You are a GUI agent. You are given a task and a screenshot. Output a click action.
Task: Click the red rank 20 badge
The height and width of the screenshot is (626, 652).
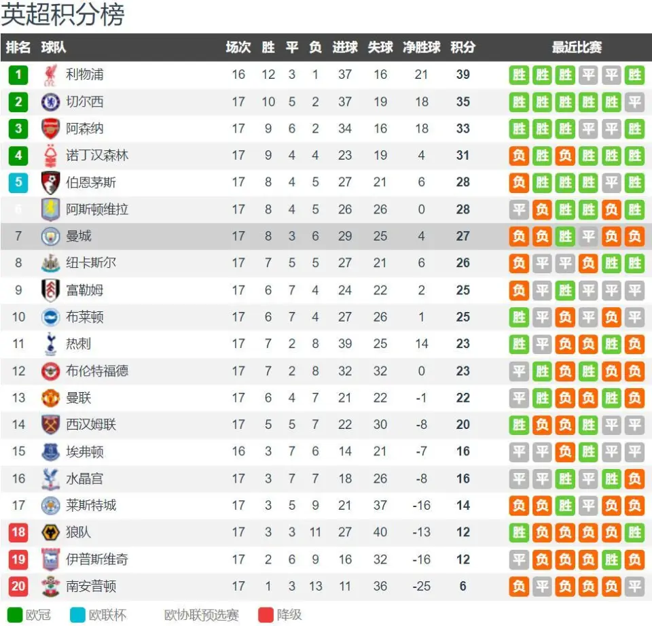(18, 586)
